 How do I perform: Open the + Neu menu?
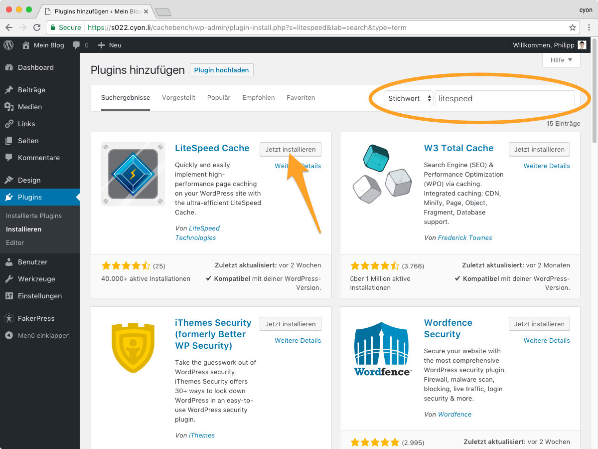(110, 45)
